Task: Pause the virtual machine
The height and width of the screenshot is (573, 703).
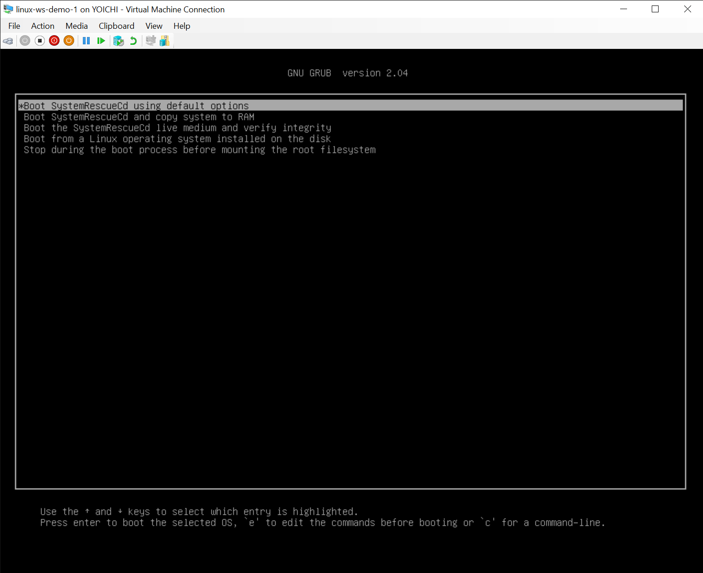Action: pos(86,41)
